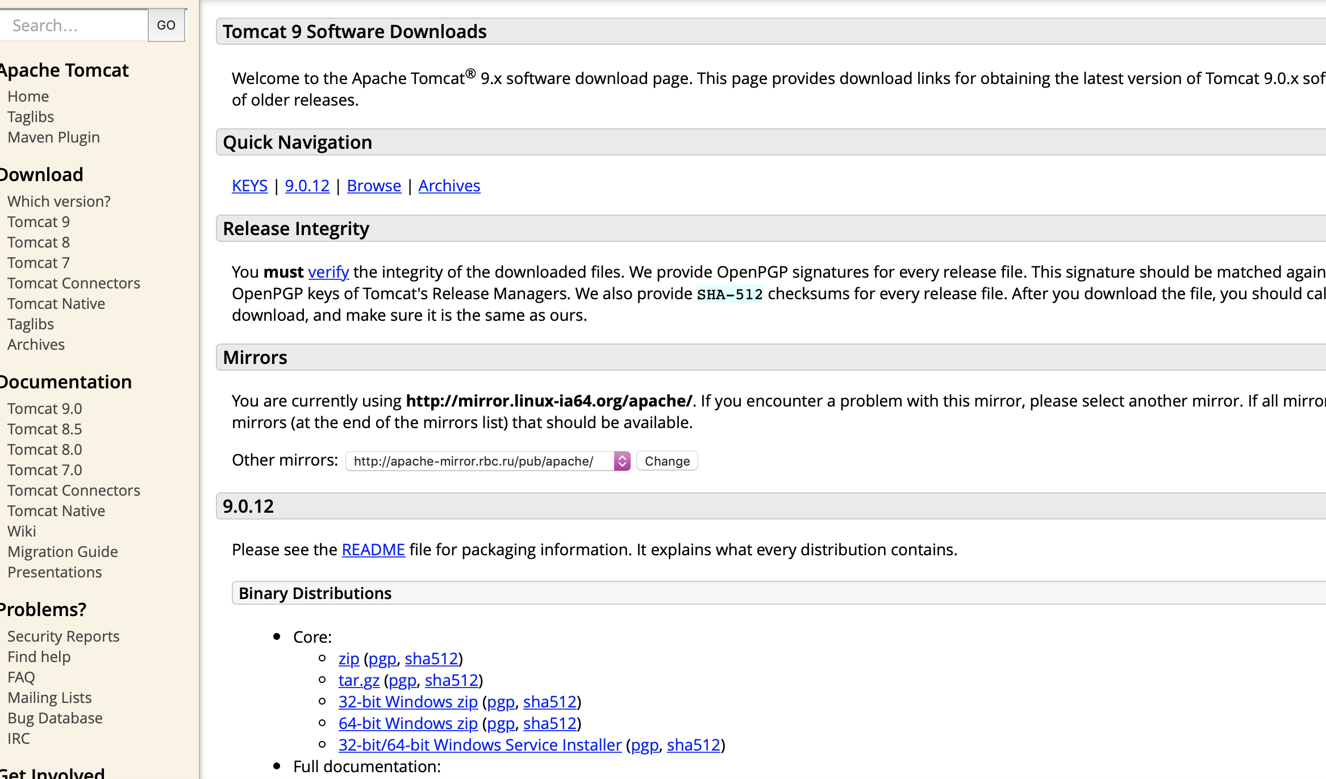The width and height of the screenshot is (1326, 779).
Task: Open the Tomcat 7 download link
Action: point(39,263)
